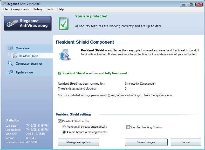This screenshot has height=150, width=205.
Task: Click the green active status check icon
Action: 60,73
